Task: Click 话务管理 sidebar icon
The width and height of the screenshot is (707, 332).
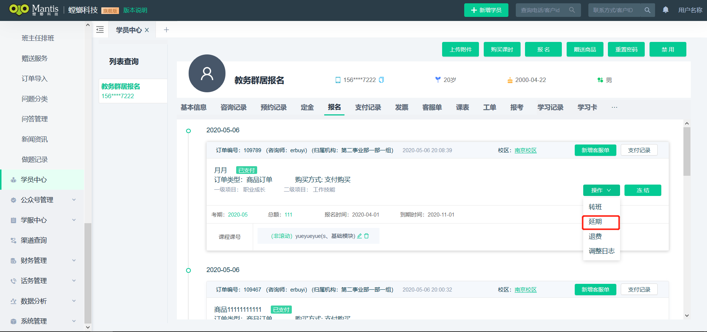Action: (14, 281)
